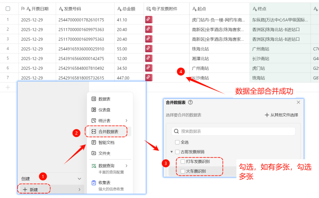
Task: Click the magnifier icon in search box
Action: [176, 131]
